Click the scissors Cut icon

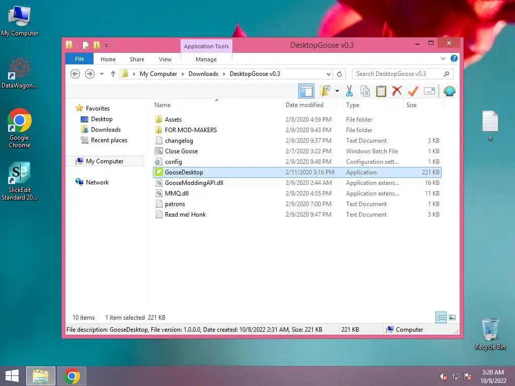[x=349, y=91]
